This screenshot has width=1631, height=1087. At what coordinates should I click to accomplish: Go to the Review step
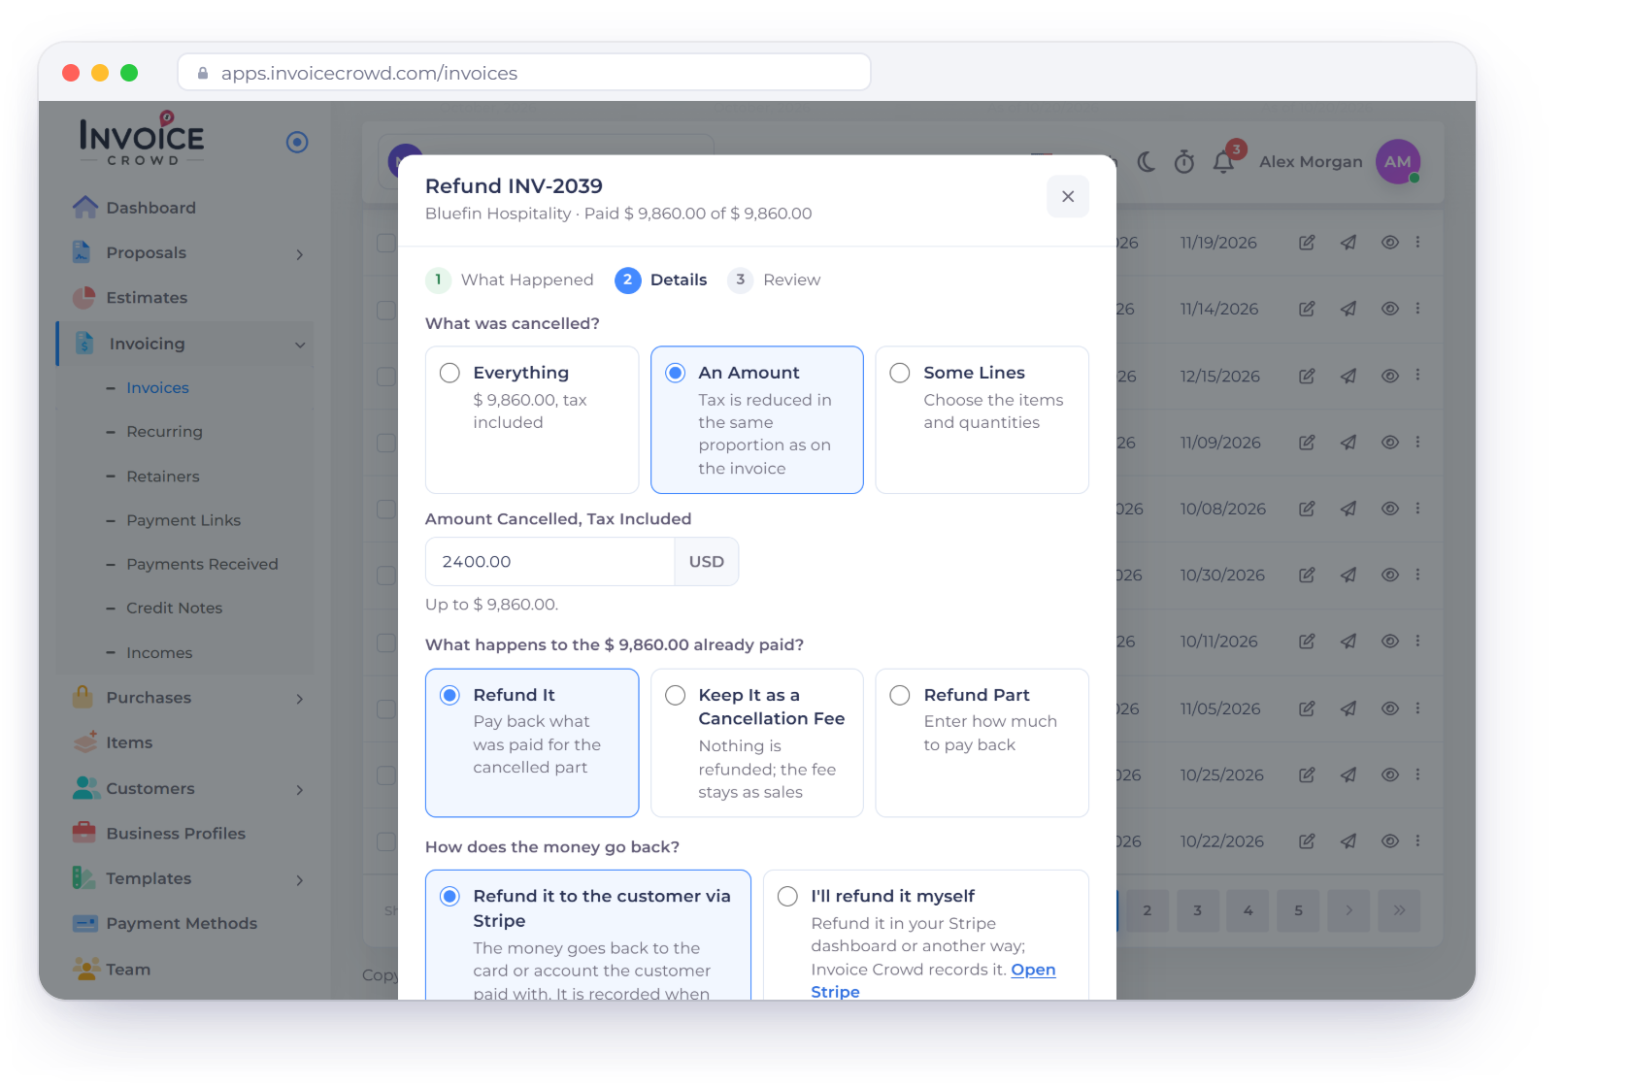click(x=774, y=280)
